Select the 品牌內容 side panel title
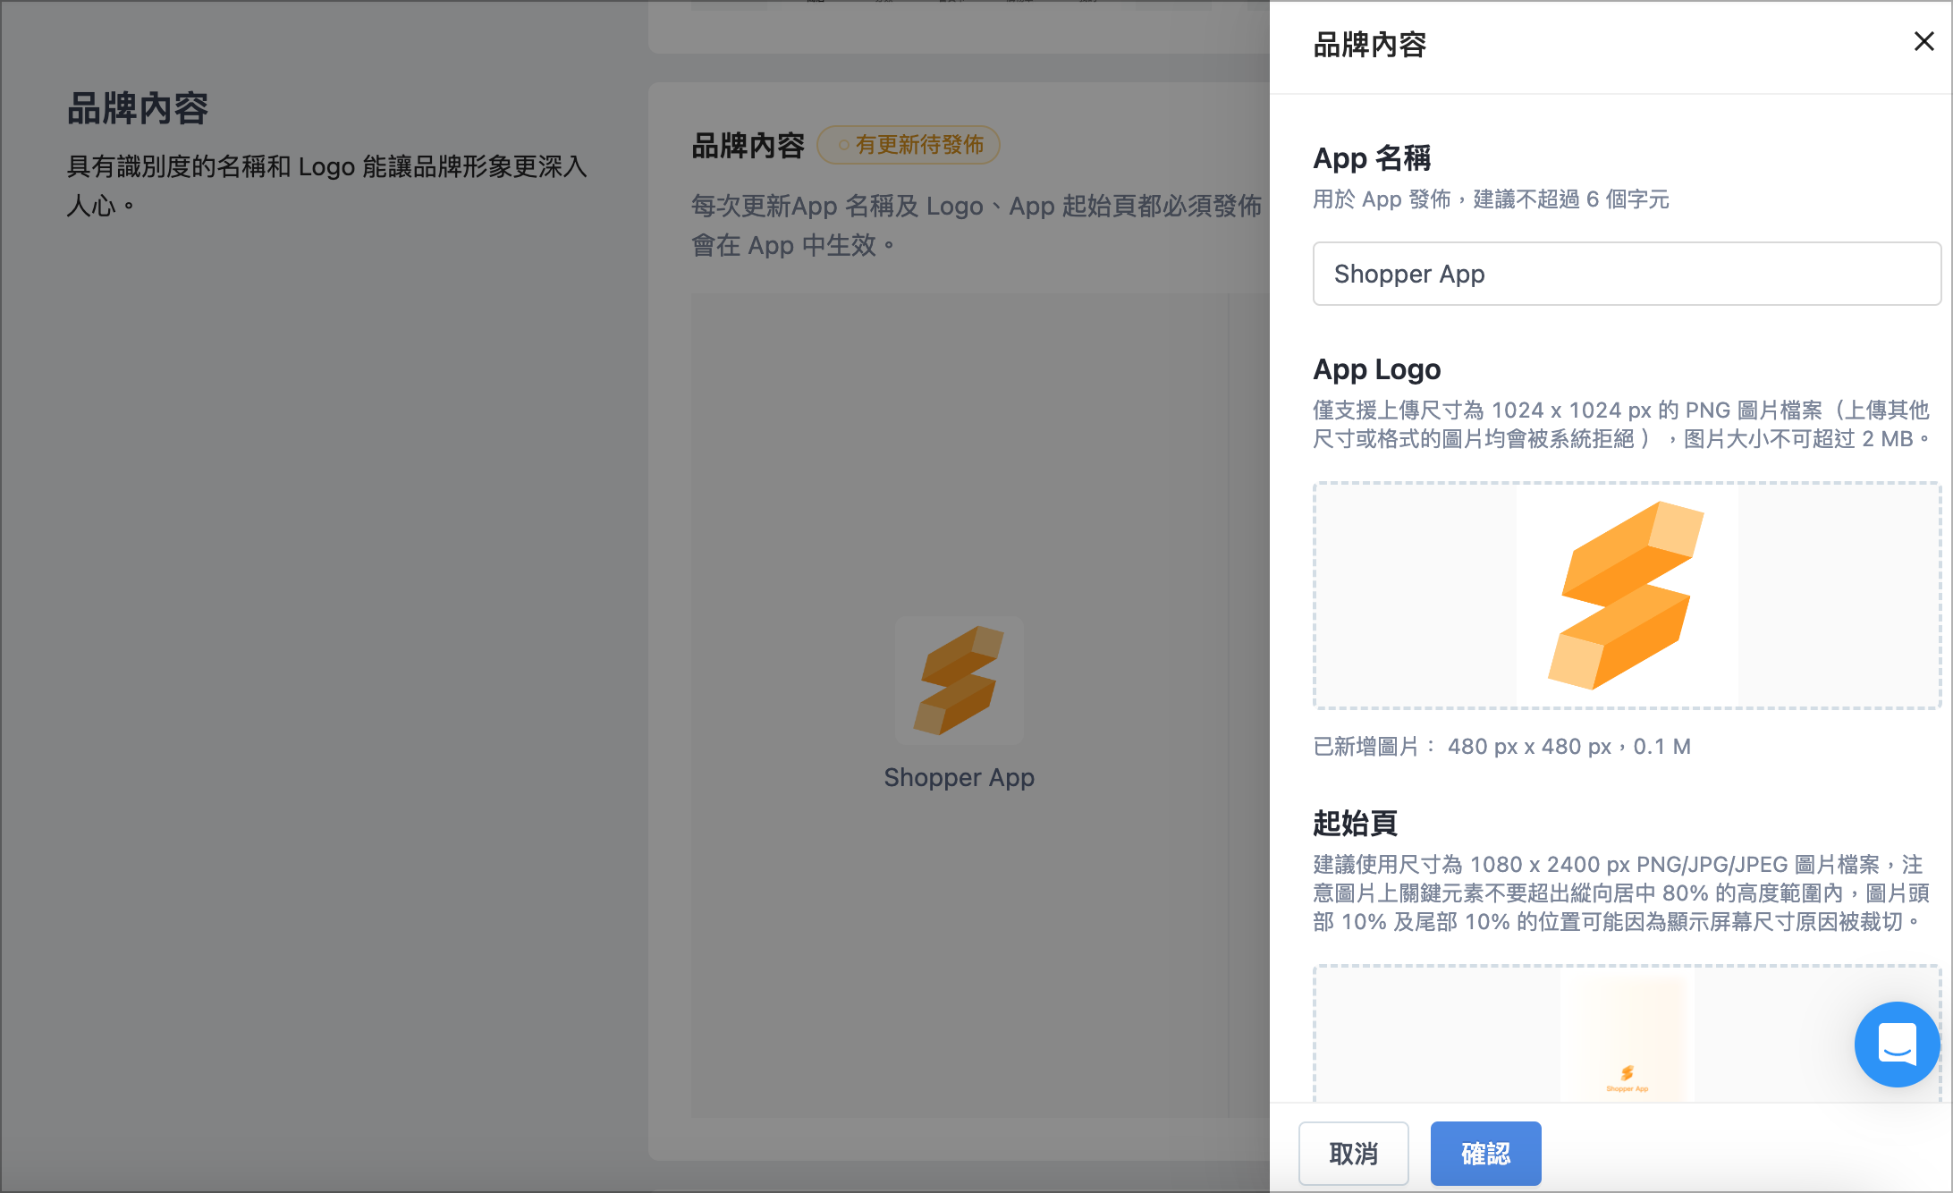This screenshot has width=1953, height=1193. (x=1369, y=45)
